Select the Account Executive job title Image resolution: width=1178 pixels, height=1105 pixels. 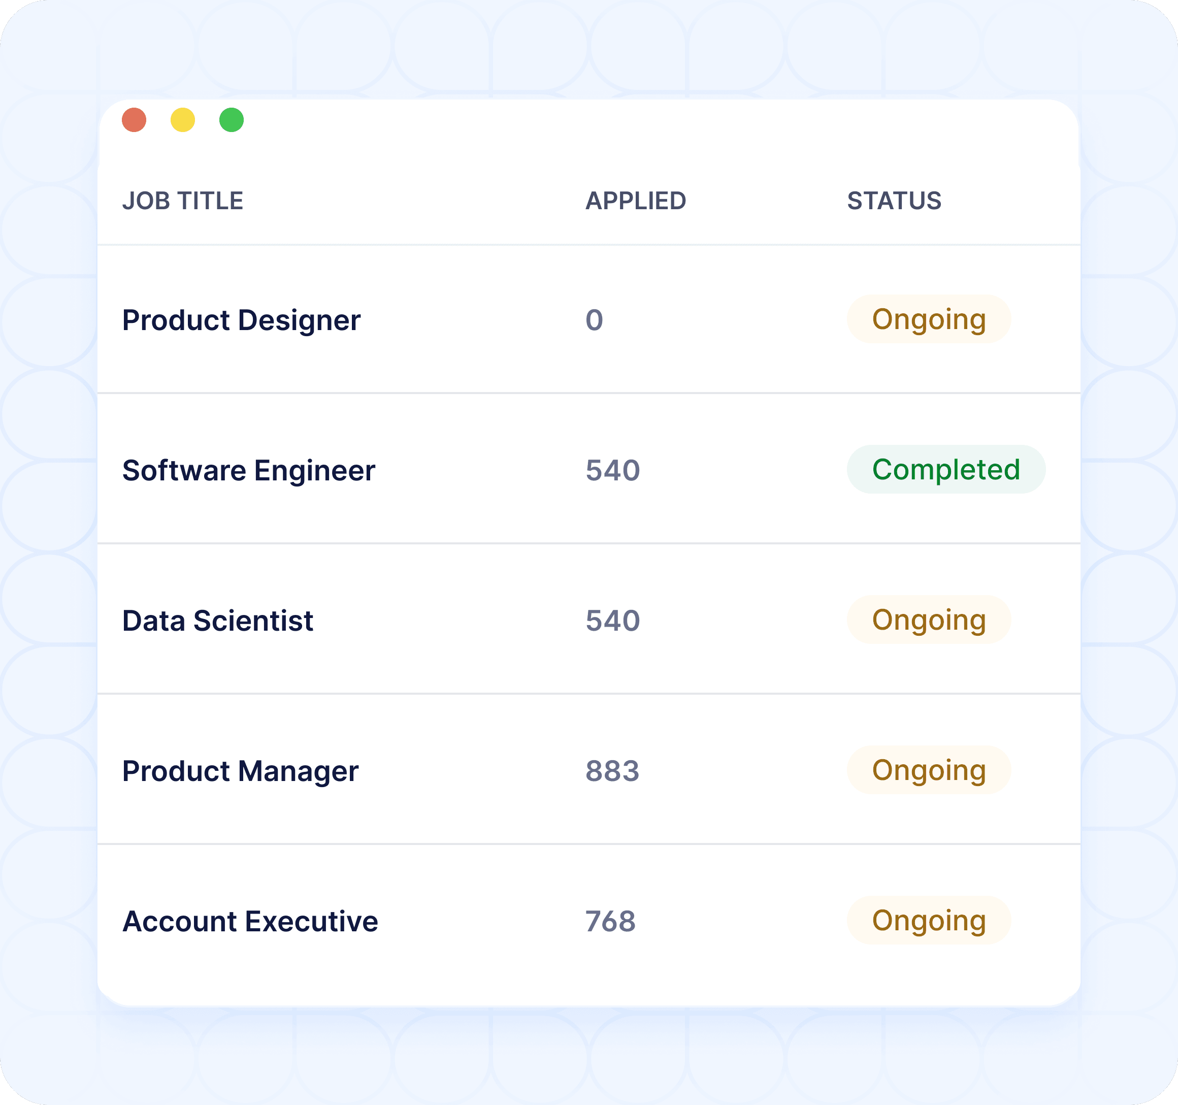point(250,921)
